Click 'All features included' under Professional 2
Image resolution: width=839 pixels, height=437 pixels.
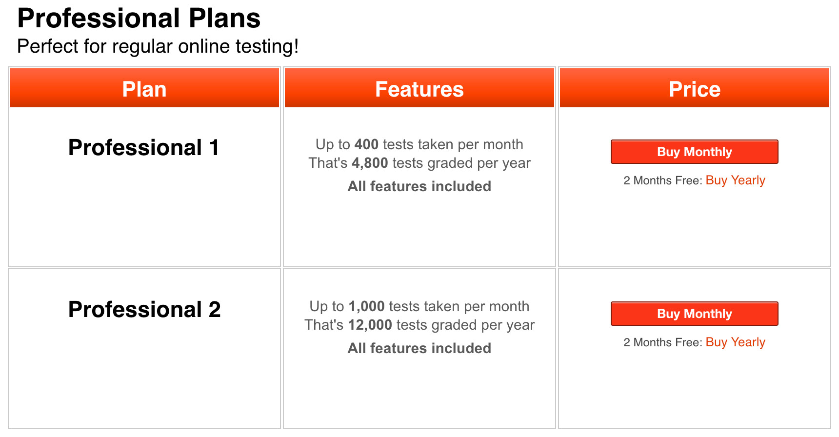click(419, 348)
